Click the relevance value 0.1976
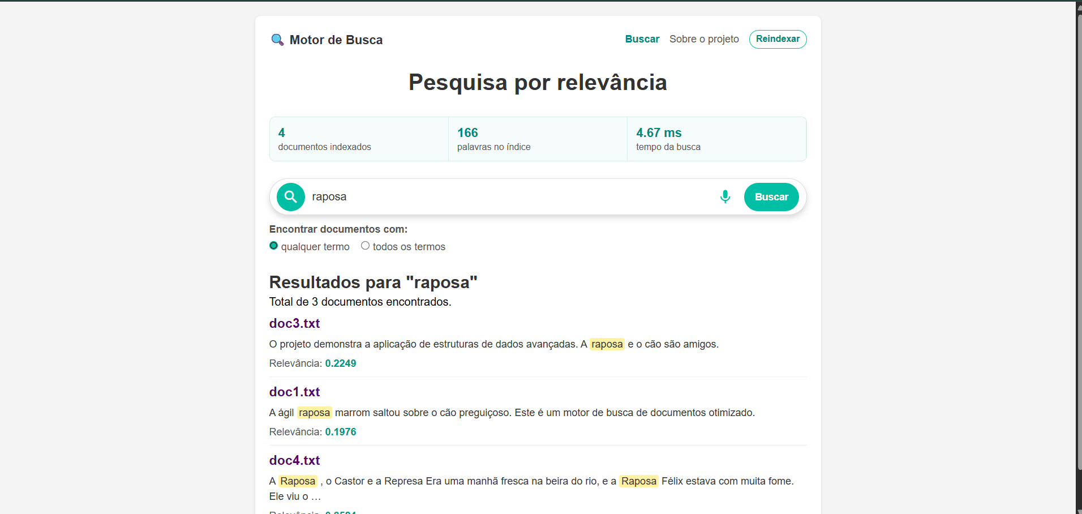 [x=341, y=432]
